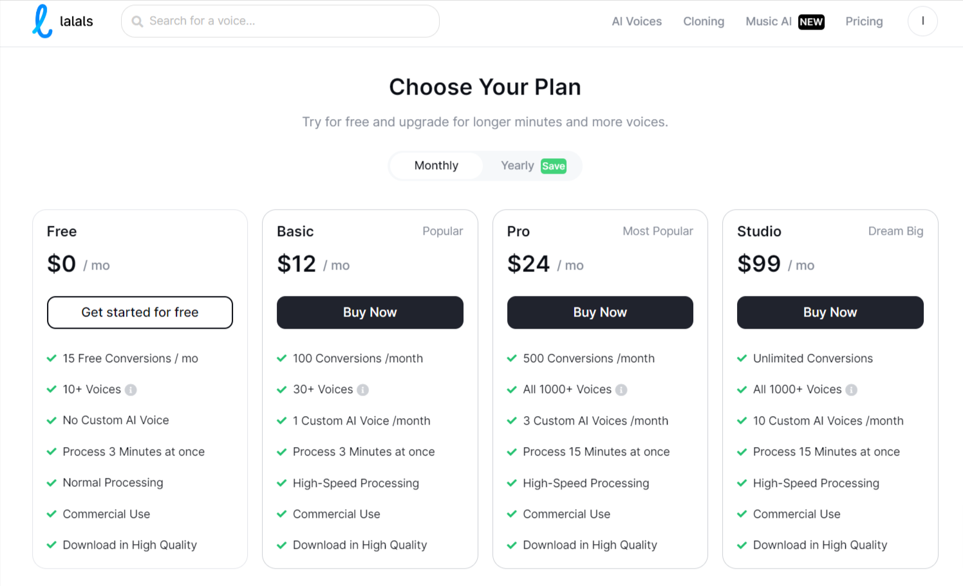Click Get started for free button
963x586 pixels.
click(140, 313)
